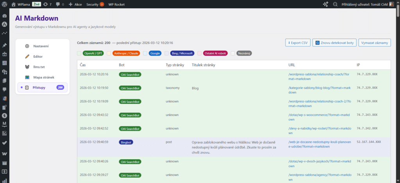Click the home icon next to WPlama
The height and width of the screenshot is (183, 400).
point(14,4)
